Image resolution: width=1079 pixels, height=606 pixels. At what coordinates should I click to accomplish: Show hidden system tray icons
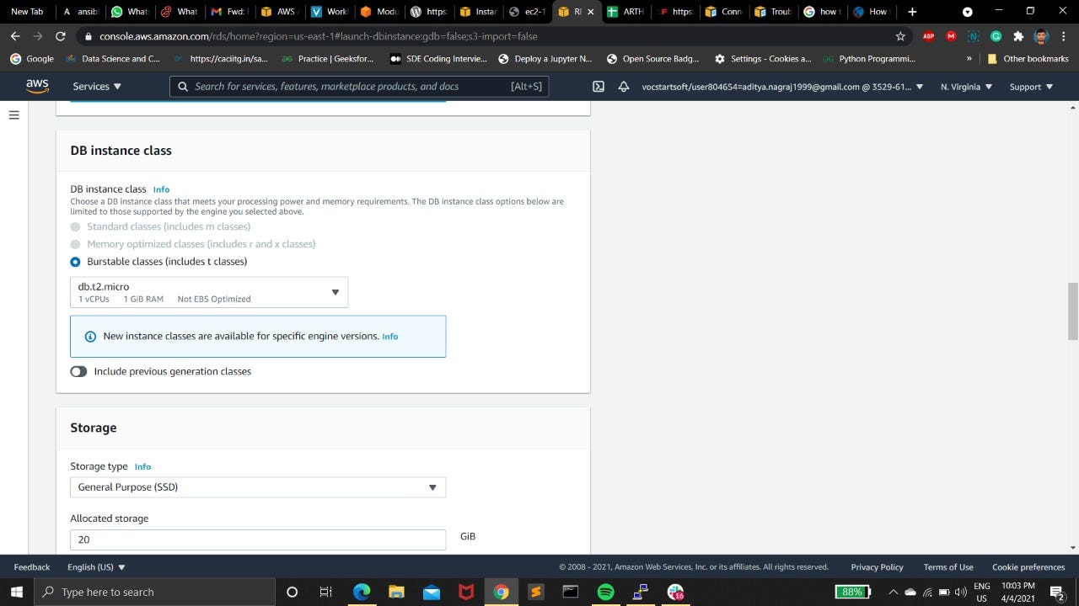(894, 592)
